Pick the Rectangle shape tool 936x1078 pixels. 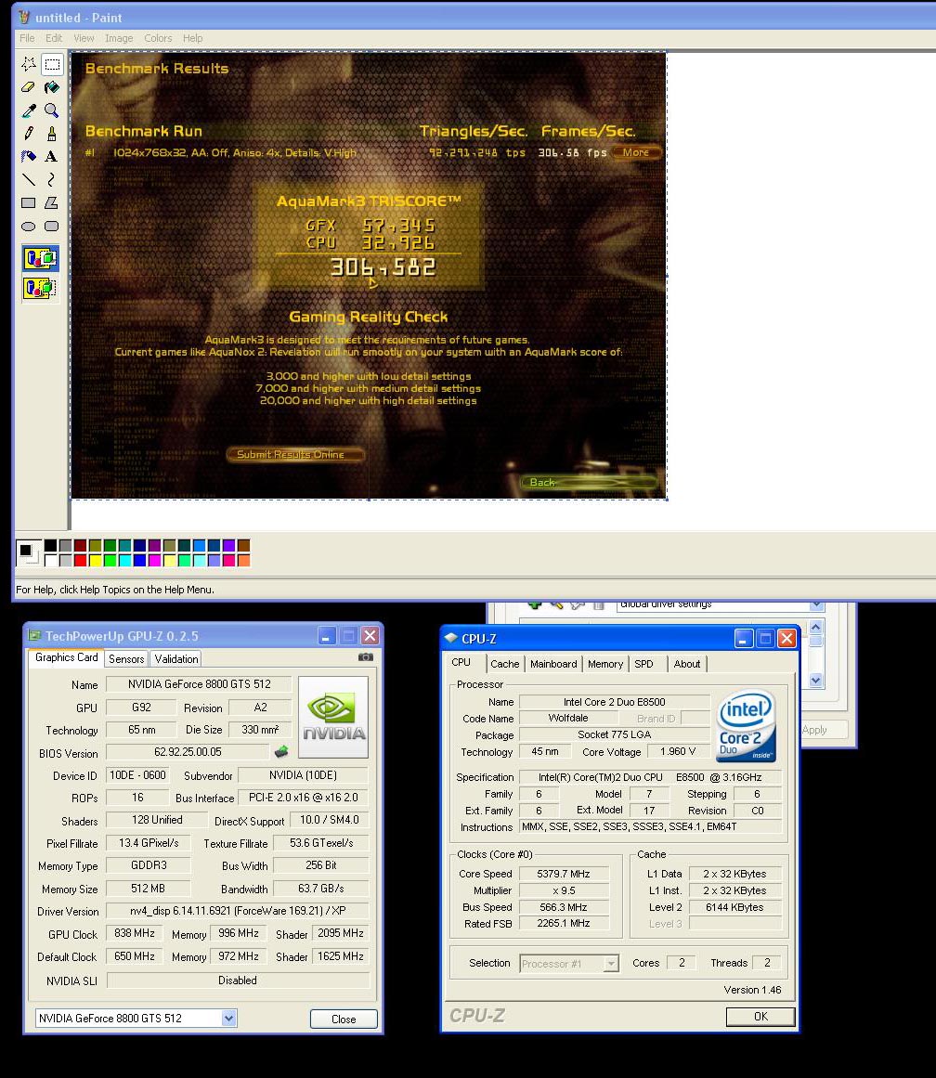click(28, 202)
